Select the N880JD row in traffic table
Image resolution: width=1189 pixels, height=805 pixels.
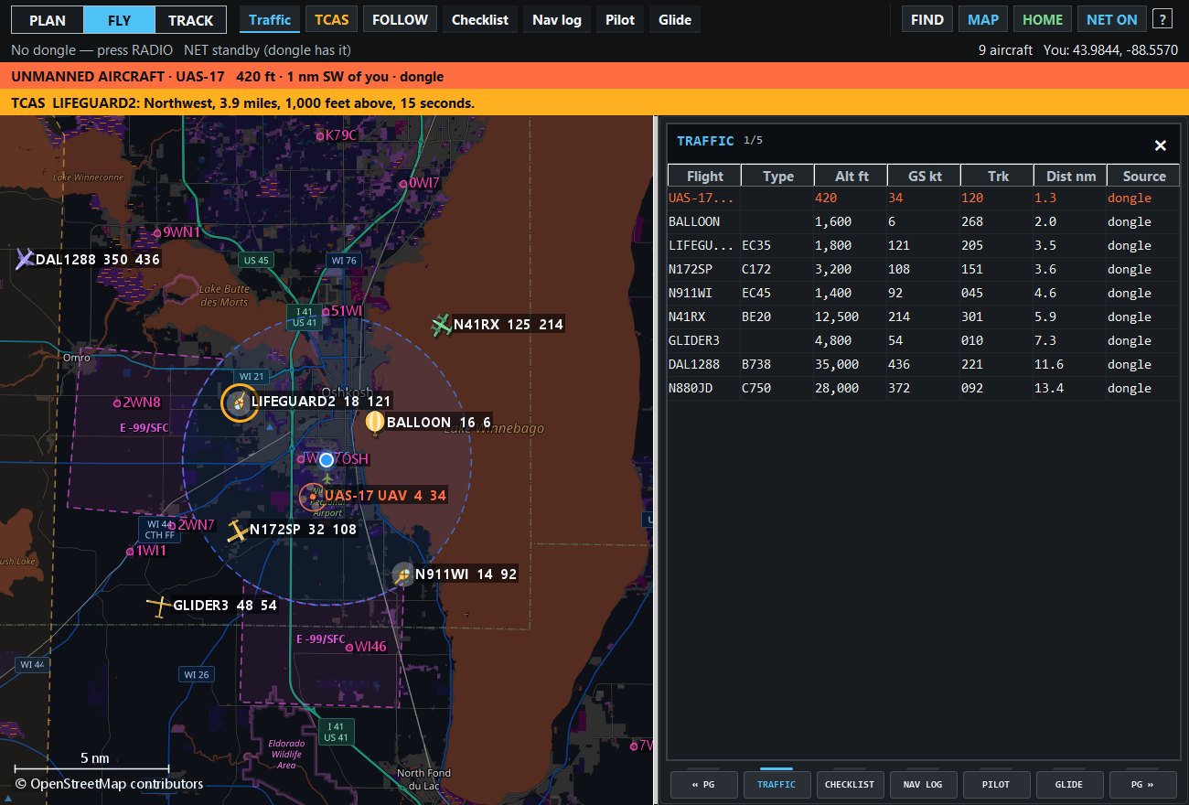(924, 388)
